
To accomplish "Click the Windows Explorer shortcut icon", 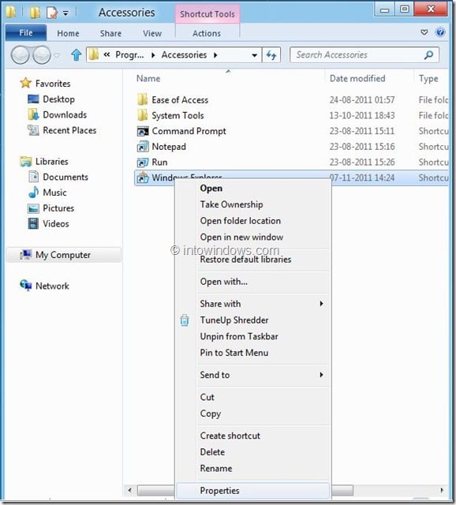I will (143, 178).
